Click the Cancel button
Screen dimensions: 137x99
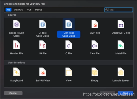click(x=13, y=93)
